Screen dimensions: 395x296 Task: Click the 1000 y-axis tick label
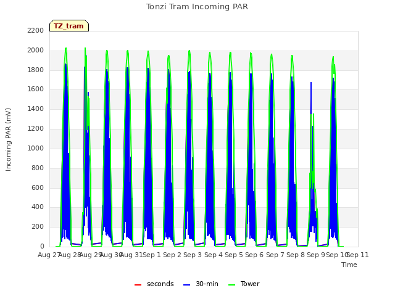tap(36, 148)
